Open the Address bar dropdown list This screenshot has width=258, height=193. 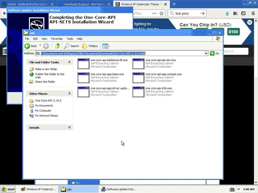pyautogui.click(x=206, y=53)
